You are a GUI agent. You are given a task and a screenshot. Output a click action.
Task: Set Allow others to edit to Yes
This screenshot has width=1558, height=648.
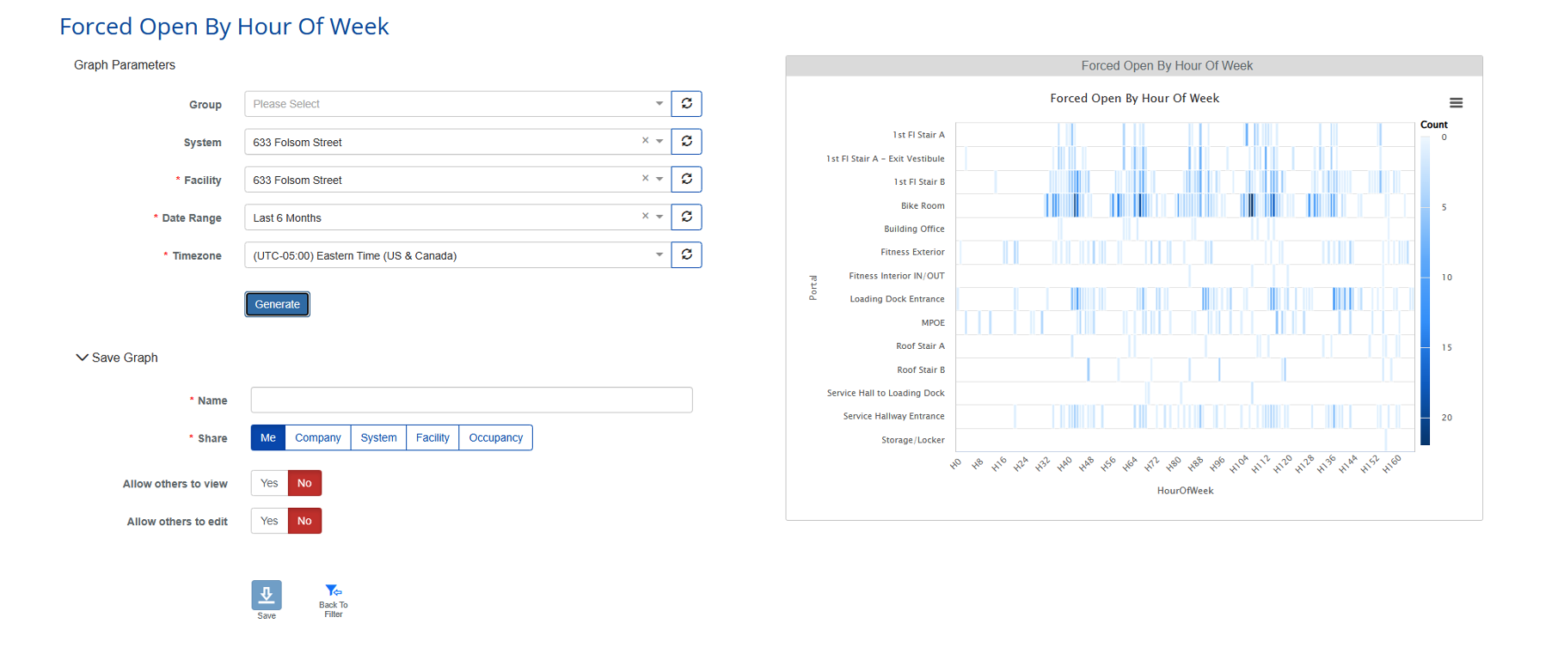point(269,522)
